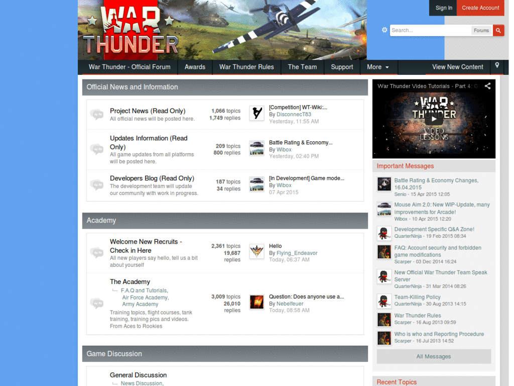
Task: Click Scarper avatar beside War Thunder Rules message
Action: pos(384,319)
